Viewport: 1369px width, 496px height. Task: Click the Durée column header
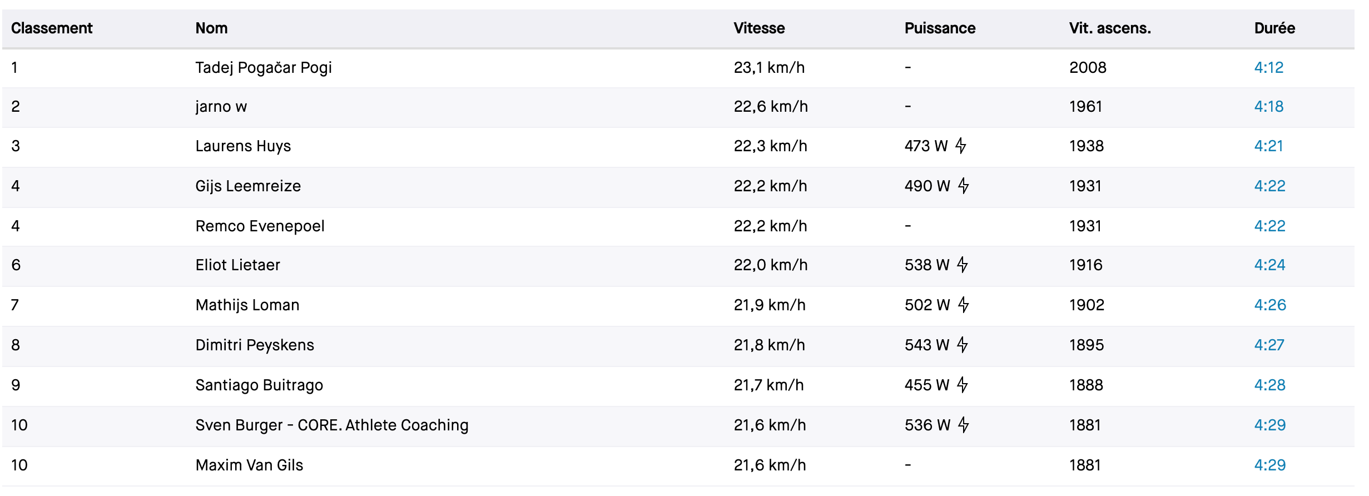pos(1274,28)
